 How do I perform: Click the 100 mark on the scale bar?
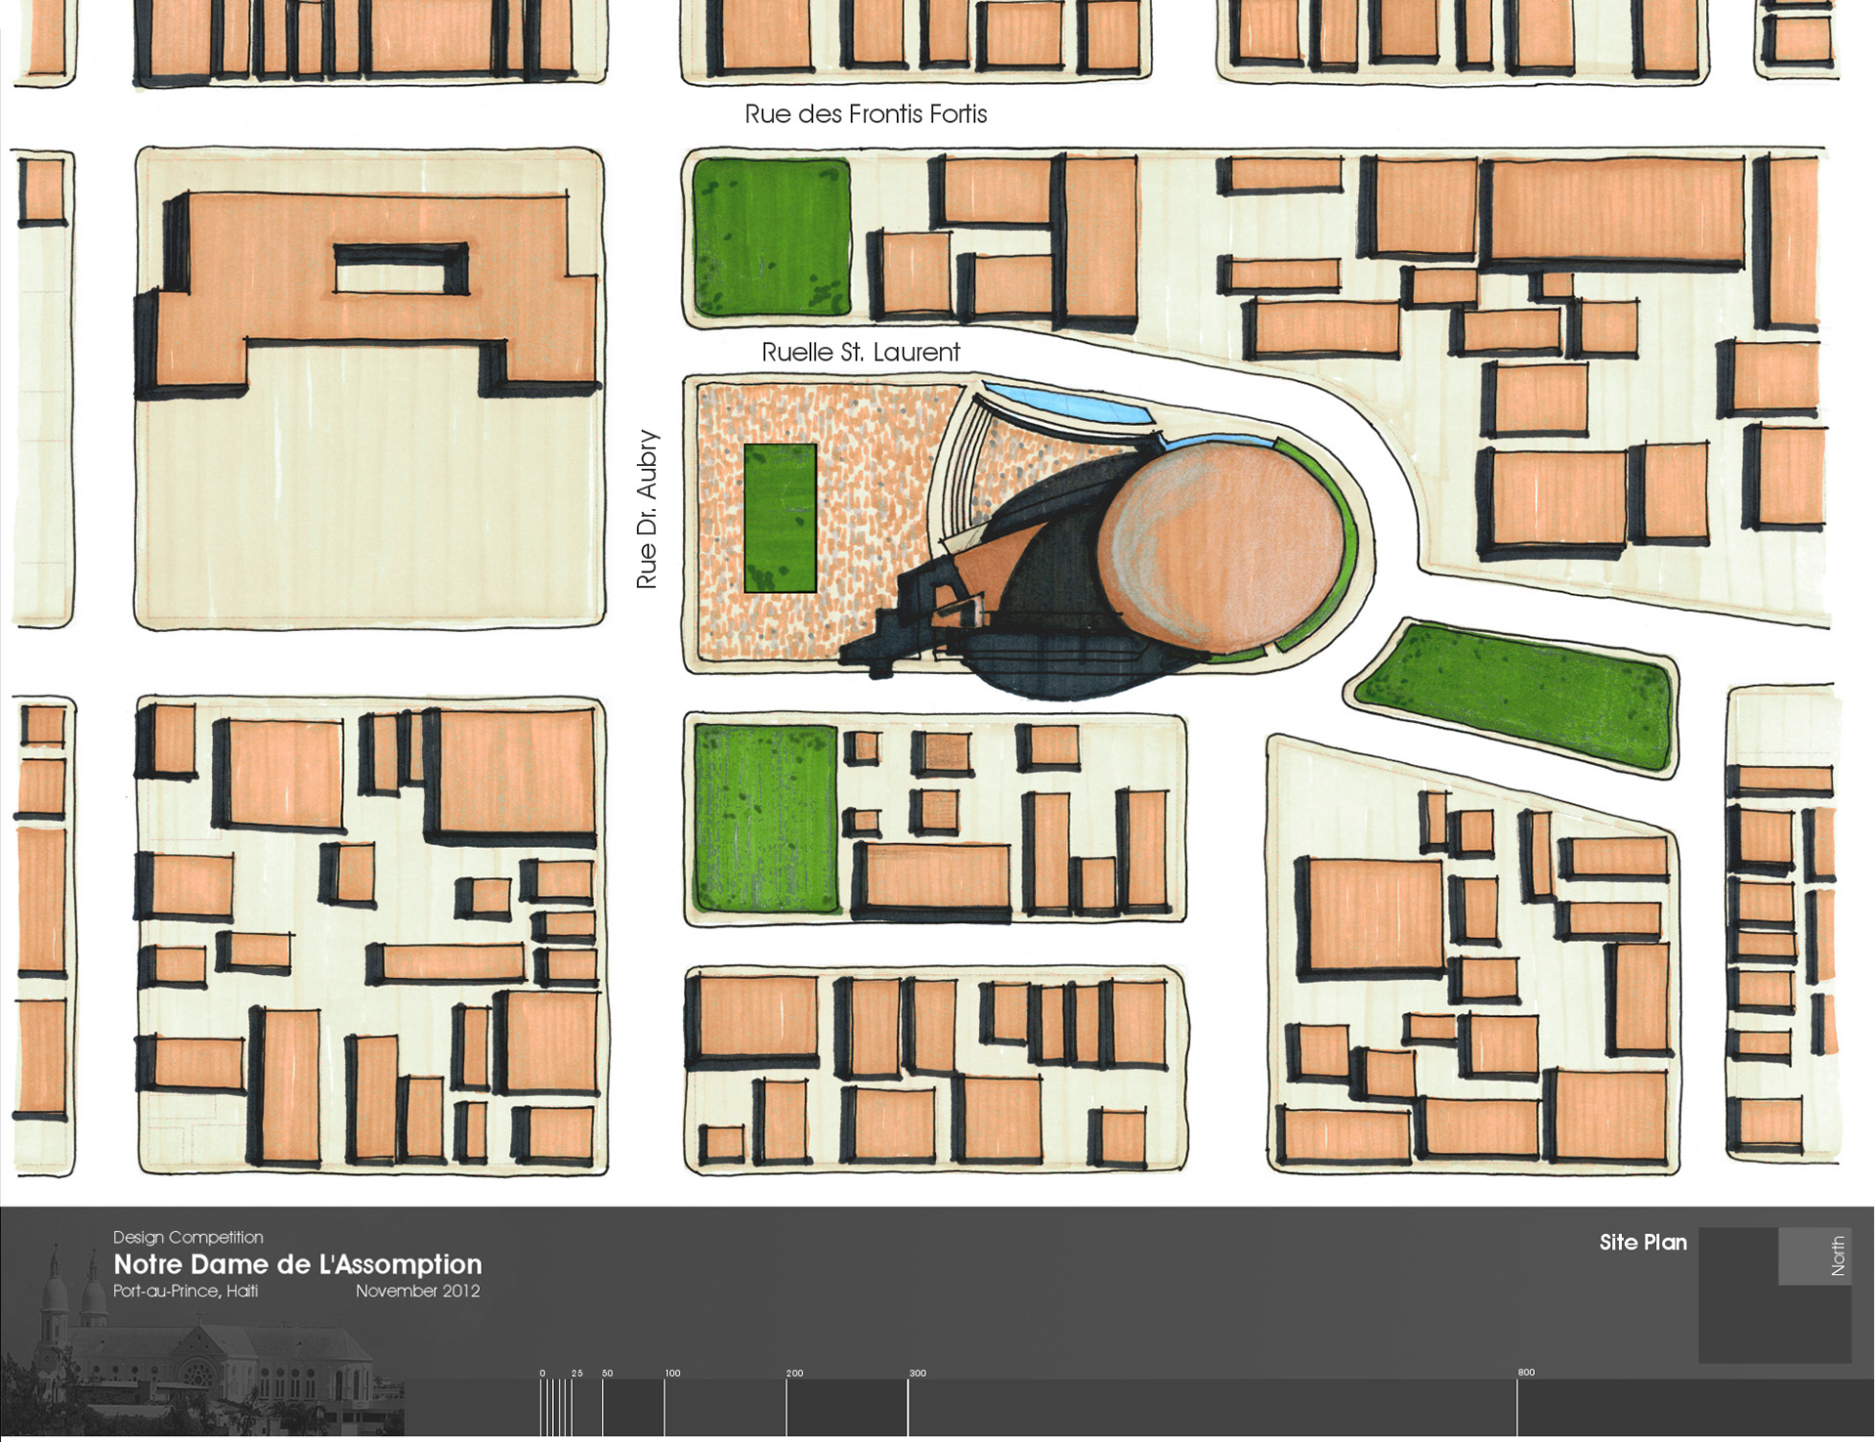click(672, 1374)
